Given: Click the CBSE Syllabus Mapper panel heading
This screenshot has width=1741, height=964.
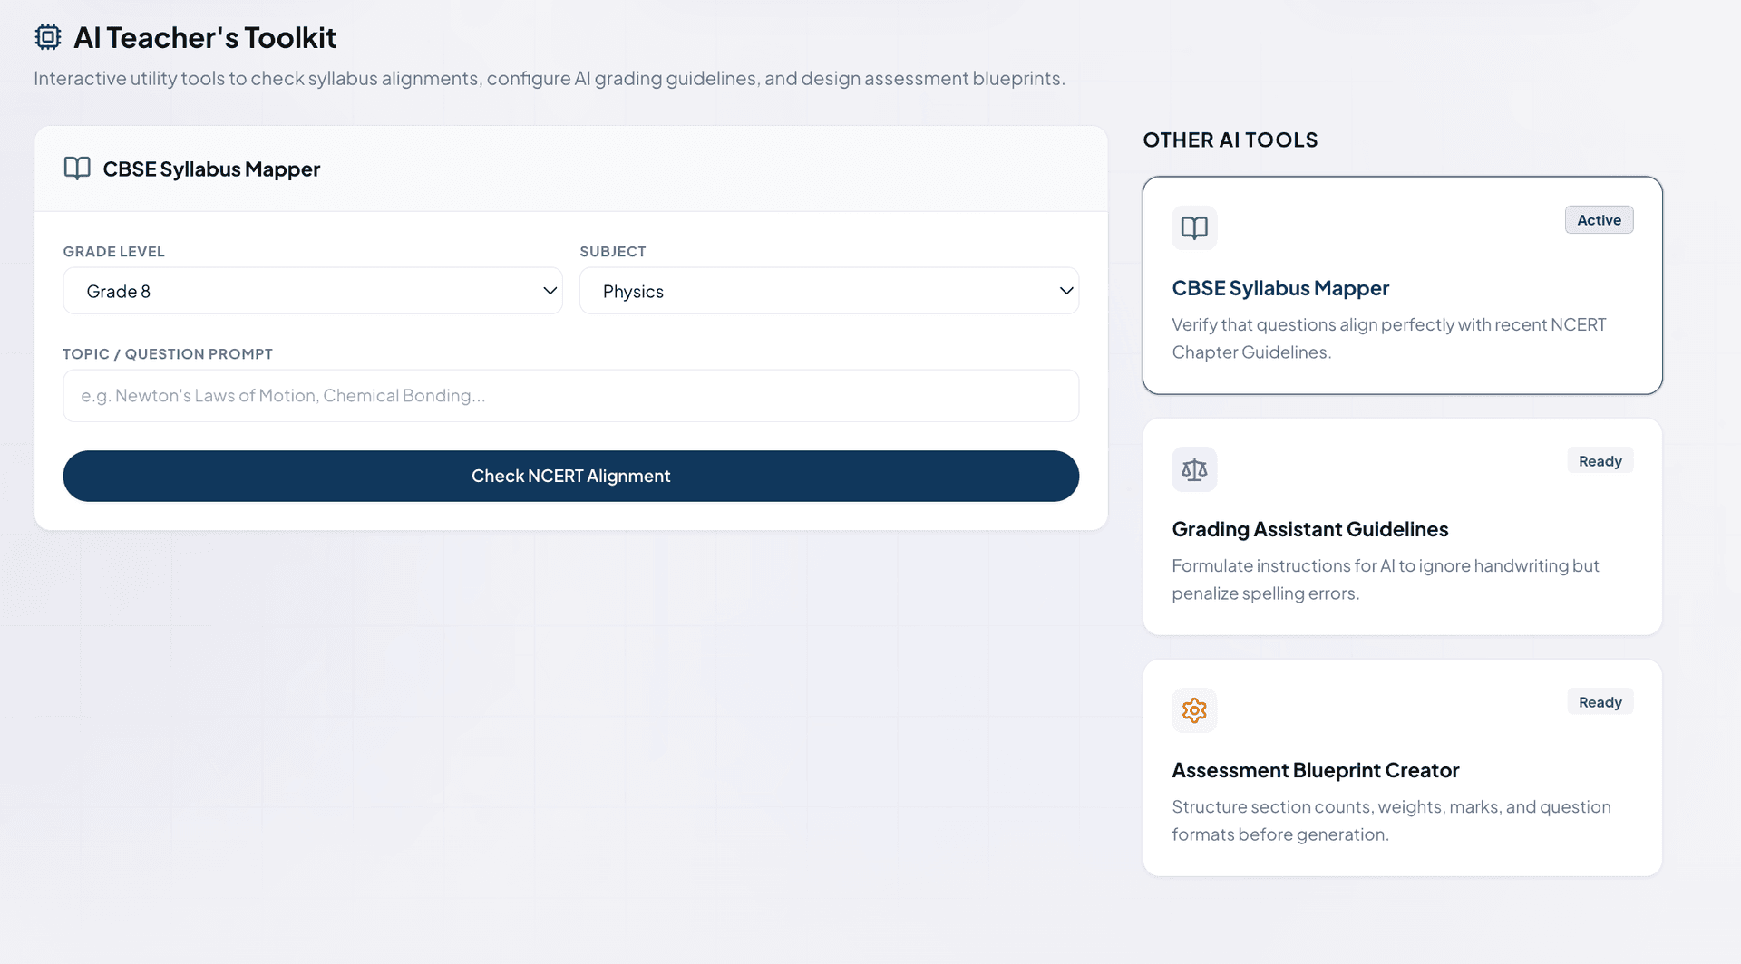Looking at the screenshot, I should tap(211, 169).
